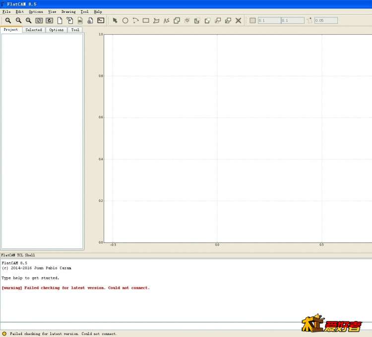The width and height of the screenshot is (372, 337).
Task: Select the Add Path drawing tool
Action: [x=167, y=21]
